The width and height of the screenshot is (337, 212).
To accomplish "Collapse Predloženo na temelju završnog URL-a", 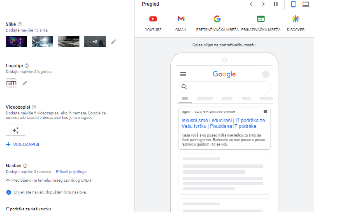I will click(49, 180).
